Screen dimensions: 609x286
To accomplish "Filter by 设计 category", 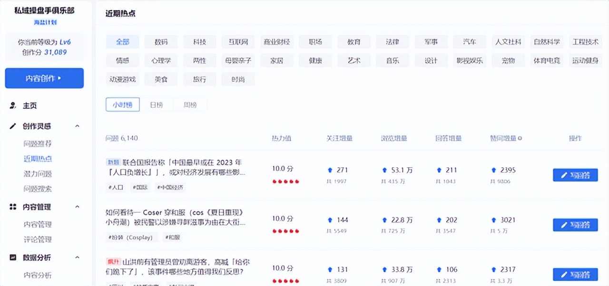I will pos(431,60).
